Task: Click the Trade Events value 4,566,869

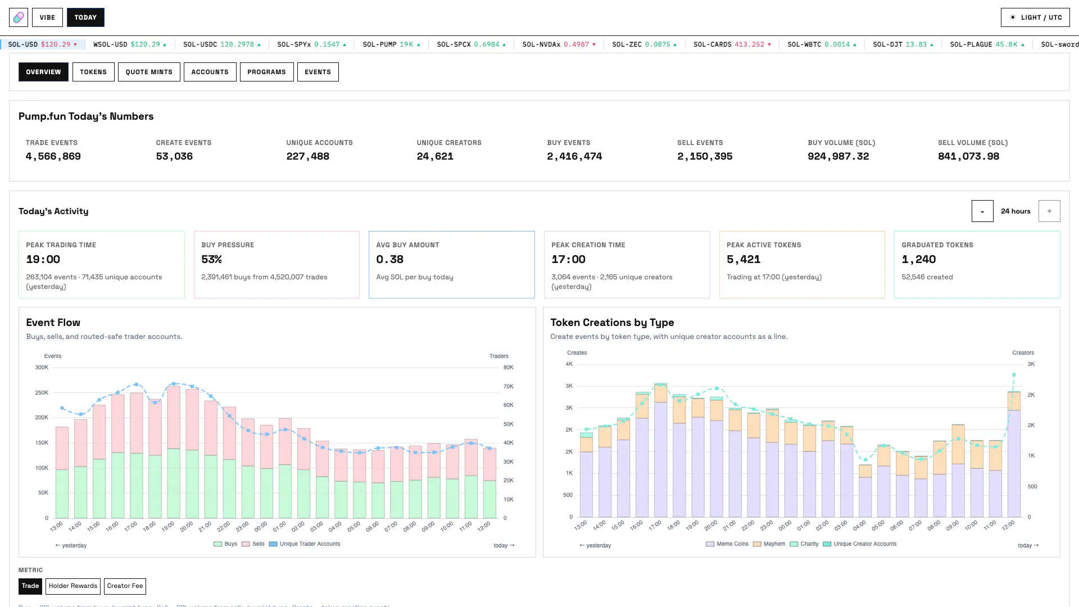Action: coord(53,156)
